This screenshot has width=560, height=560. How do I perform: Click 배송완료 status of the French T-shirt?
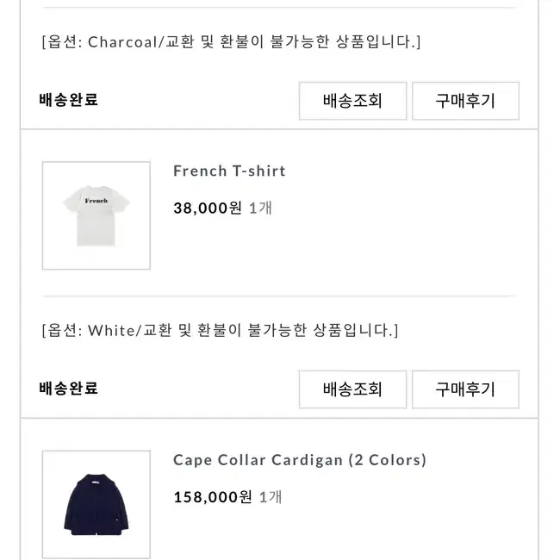pos(69,389)
